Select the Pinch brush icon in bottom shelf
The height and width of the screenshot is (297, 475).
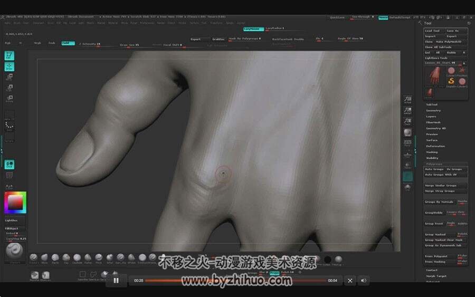pos(99,257)
